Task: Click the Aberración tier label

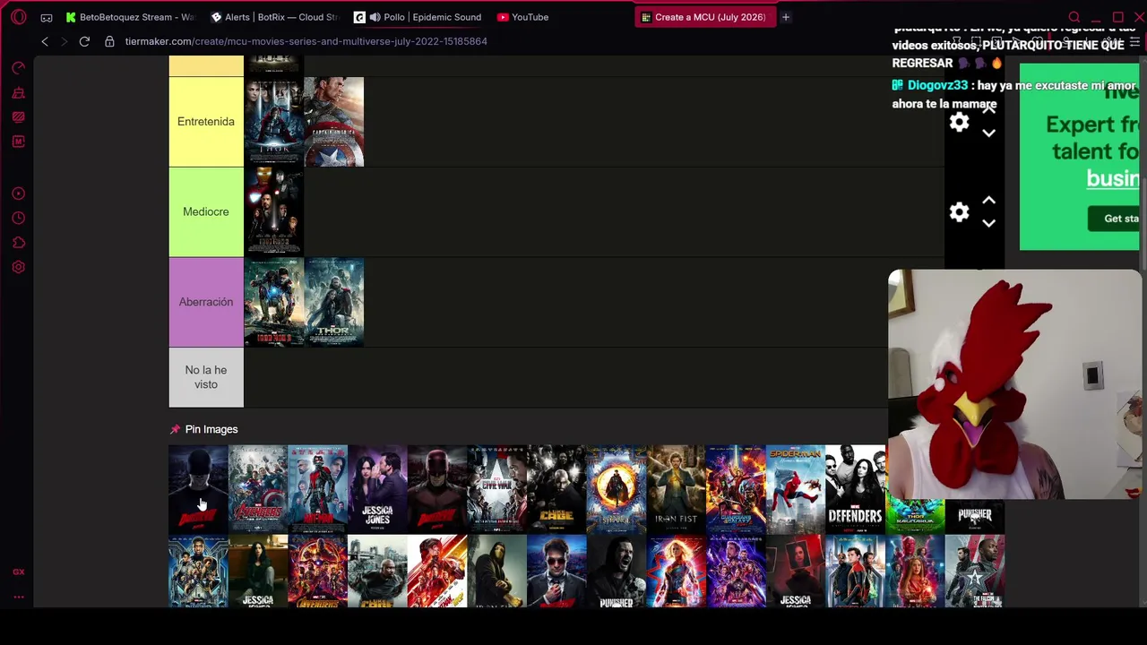Action: pos(206,302)
